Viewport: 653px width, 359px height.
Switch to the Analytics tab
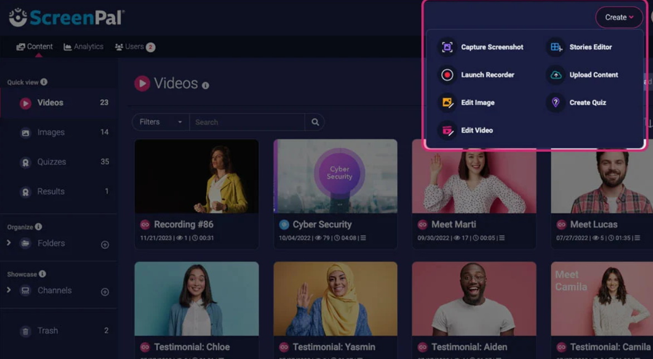pyautogui.click(x=84, y=47)
